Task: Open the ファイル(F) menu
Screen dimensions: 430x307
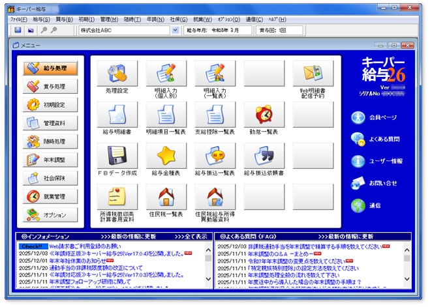Action: coord(19,20)
